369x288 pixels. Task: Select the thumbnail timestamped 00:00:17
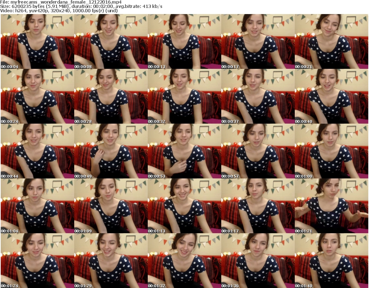(x=258, y=41)
